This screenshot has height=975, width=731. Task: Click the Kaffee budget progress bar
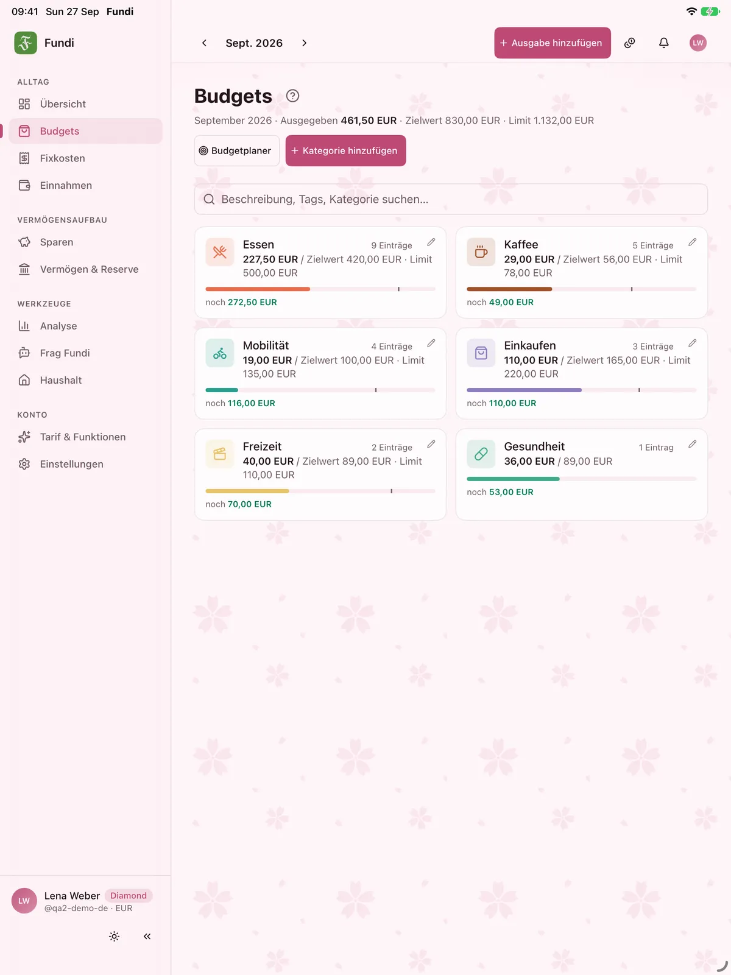[x=582, y=289]
